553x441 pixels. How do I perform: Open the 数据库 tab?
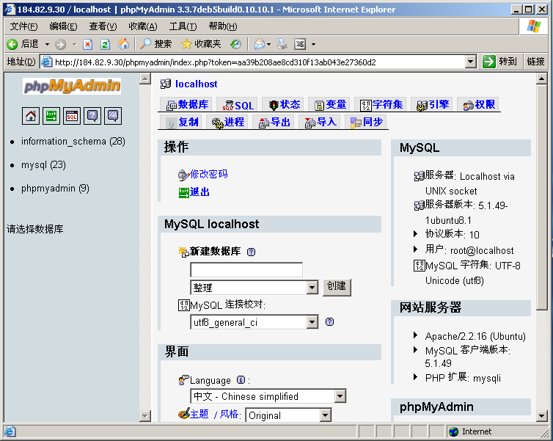(186, 104)
